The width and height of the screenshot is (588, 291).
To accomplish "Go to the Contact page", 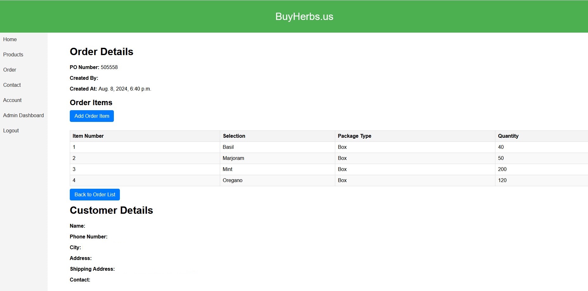I will coord(12,85).
